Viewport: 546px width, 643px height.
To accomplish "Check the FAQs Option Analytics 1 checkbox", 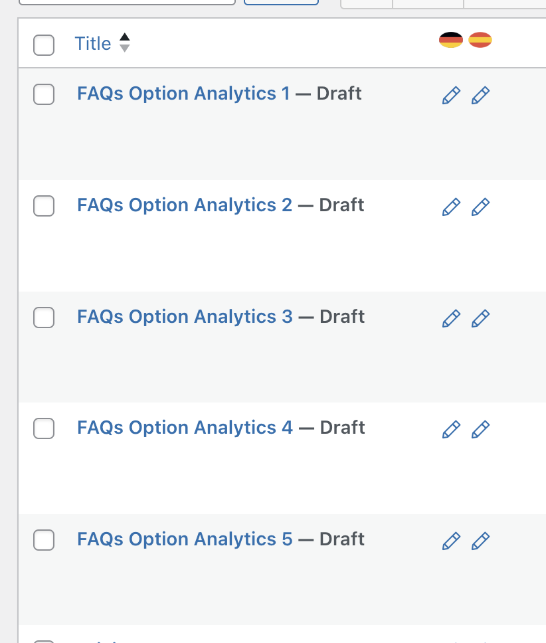I will [44, 94].
